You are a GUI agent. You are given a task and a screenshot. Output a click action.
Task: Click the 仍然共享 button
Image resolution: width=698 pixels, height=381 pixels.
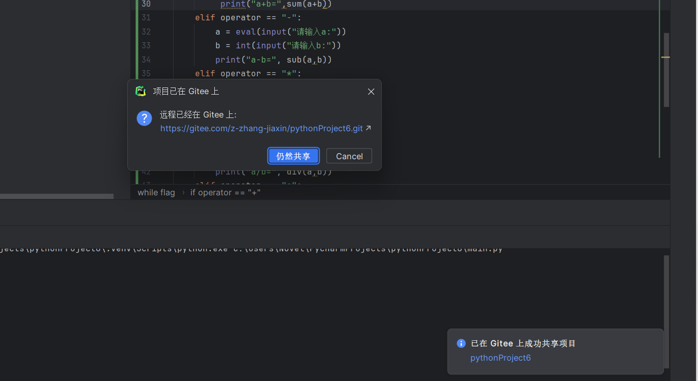tap(293, 156)
